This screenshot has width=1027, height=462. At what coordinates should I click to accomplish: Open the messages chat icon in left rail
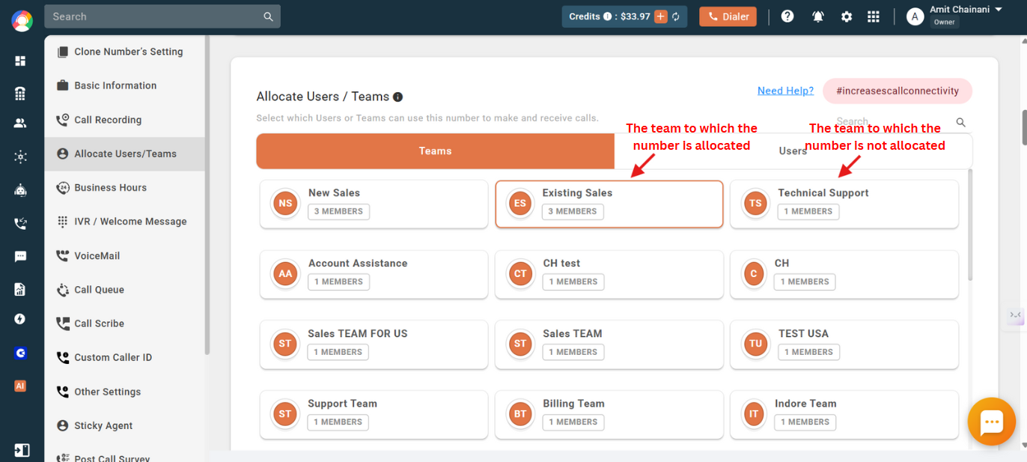20,256
